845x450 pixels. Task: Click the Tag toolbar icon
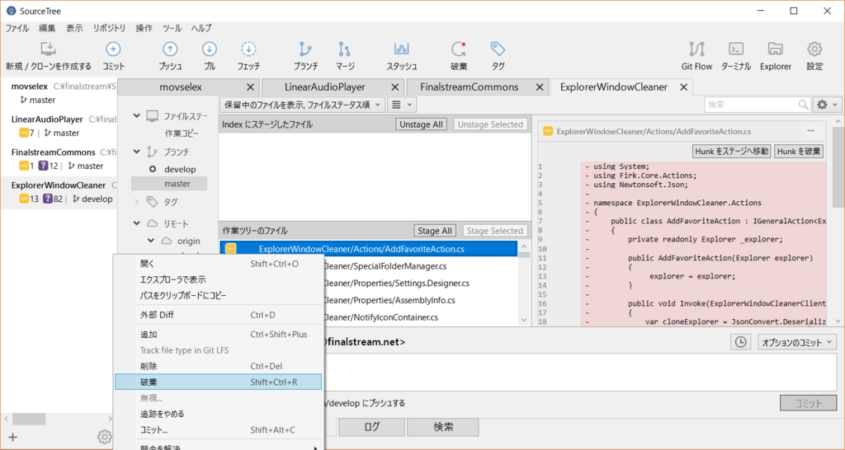(498, 49)
